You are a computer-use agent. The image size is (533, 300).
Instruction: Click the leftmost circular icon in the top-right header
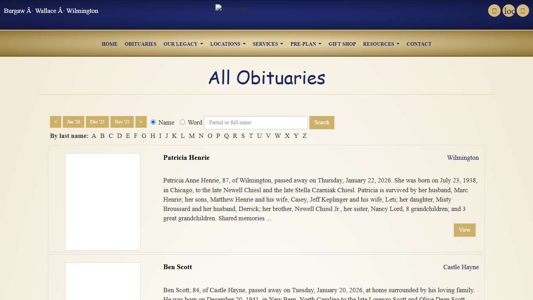[x=494, y=11]
